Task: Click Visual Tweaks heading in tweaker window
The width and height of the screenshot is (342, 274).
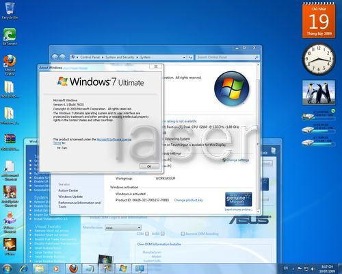Action: (x=48, y=227)
